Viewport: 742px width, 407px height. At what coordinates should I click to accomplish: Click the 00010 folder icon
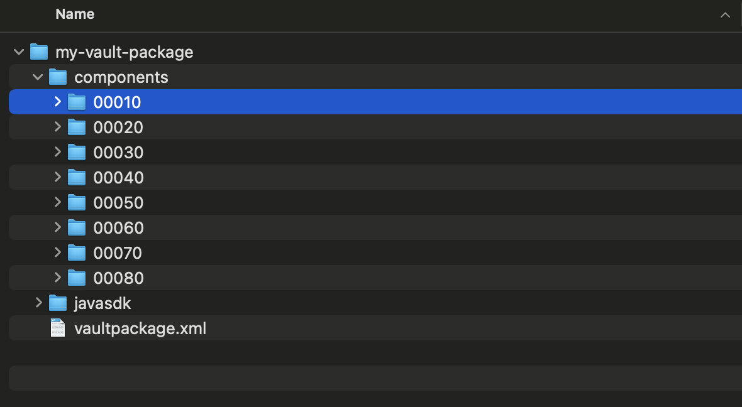(x=76, y=102)
